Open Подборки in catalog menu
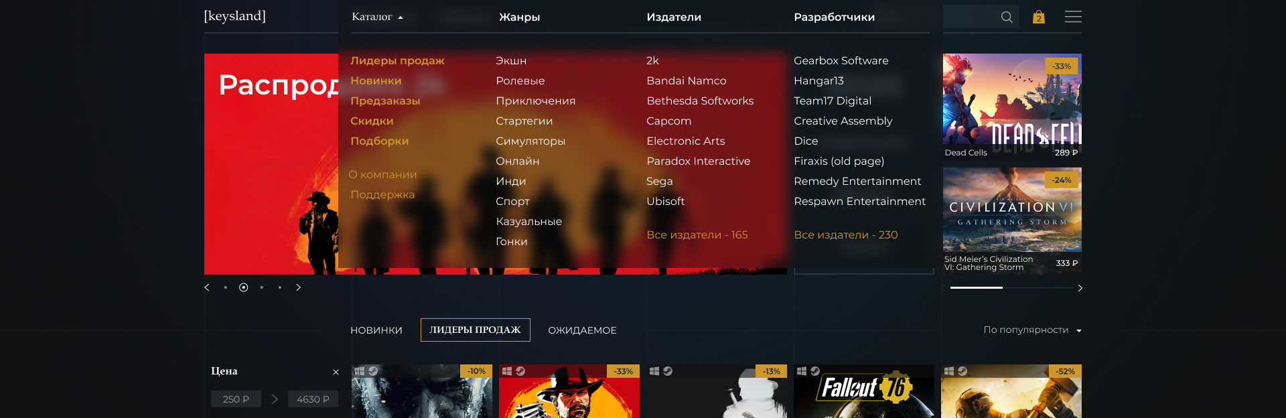Viewport: 1286px width, 418px height. pyautogui.click(x=379, y=141)
